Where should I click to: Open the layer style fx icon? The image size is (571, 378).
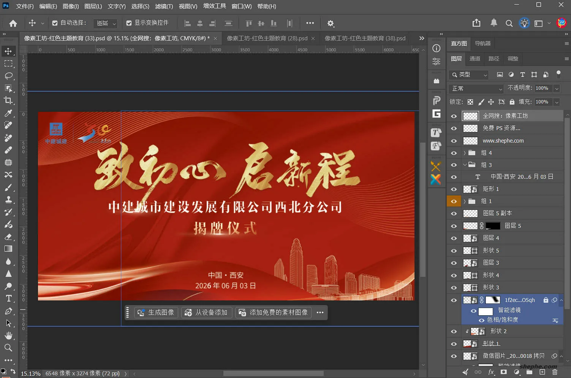[x=491, y=372]
